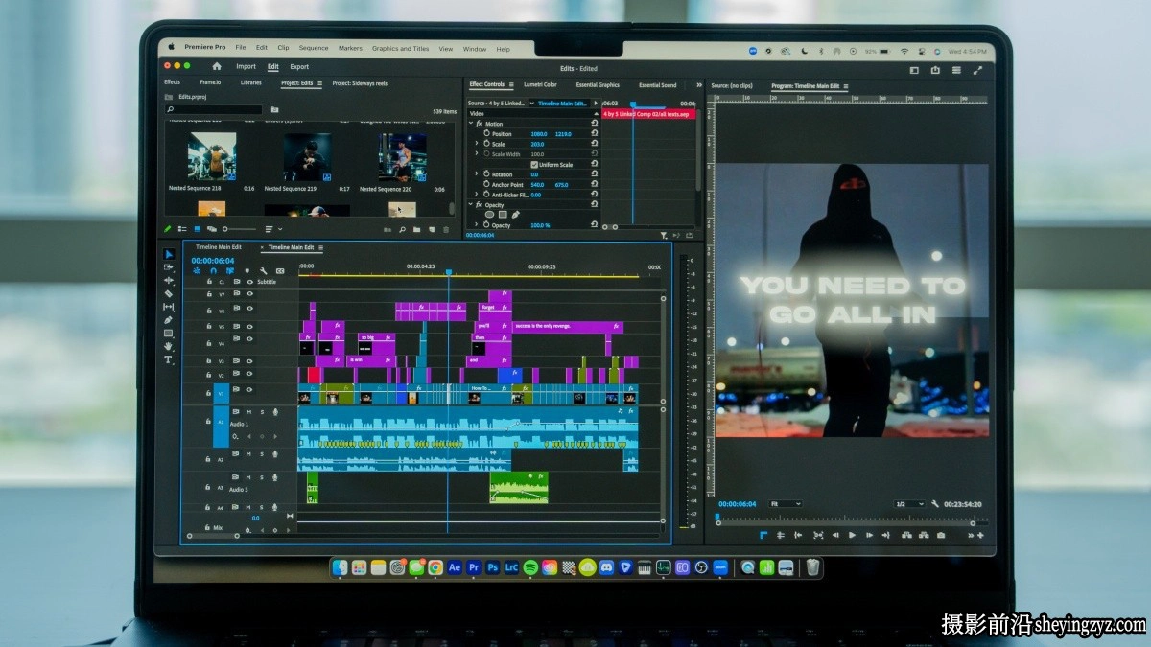
Task: Click the New Bin folder icon in Project panel
Action: 417,229
